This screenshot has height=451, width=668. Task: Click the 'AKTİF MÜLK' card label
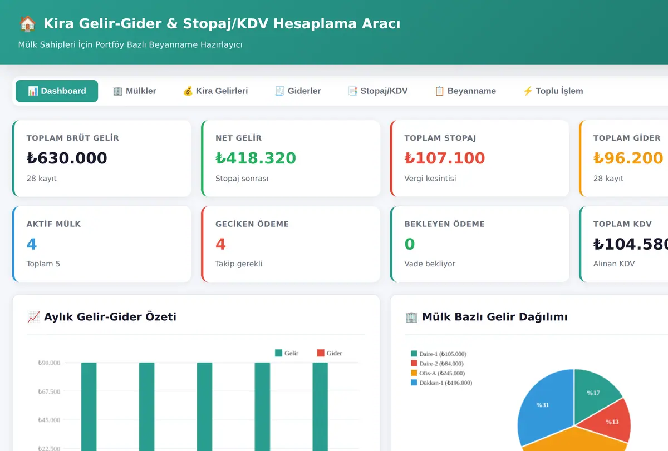tap(53, 224)
